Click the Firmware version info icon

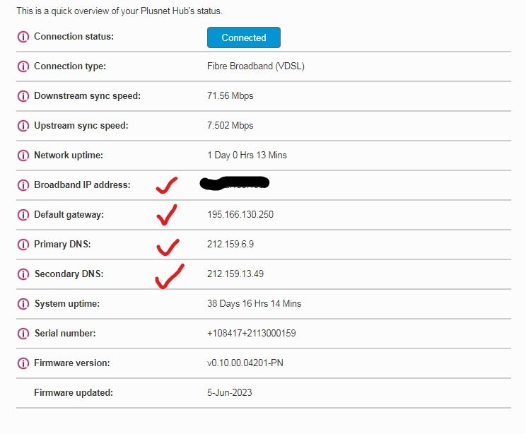23,363
